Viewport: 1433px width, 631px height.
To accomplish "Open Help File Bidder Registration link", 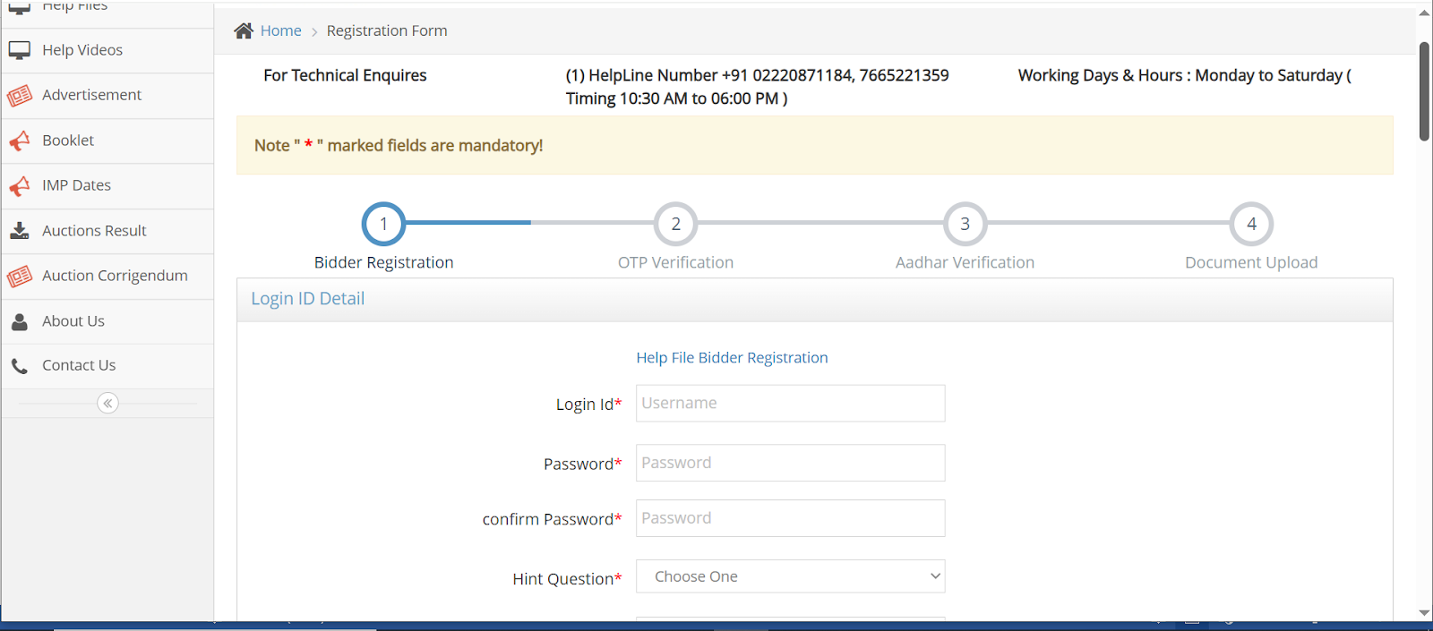I will pyautogui.click(x=732, y=357).
